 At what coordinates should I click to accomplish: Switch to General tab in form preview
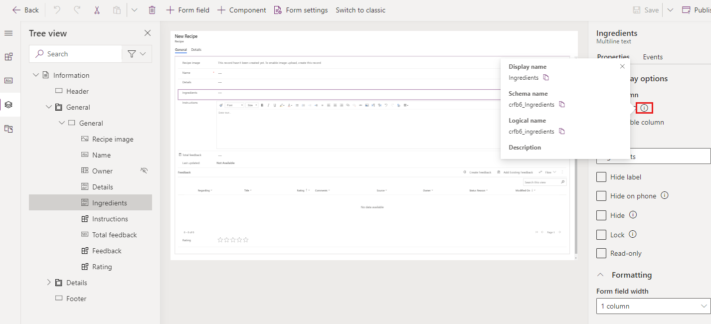tap(181, 50)
